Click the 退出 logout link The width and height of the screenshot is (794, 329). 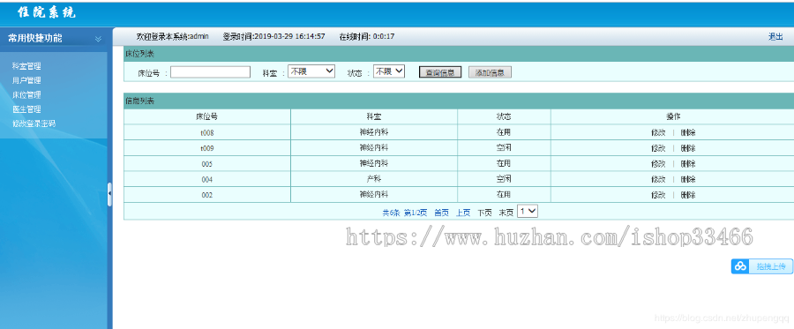pos(775,36)
